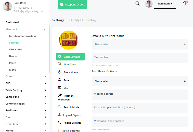Click into the Tax number field

(140, 58)
